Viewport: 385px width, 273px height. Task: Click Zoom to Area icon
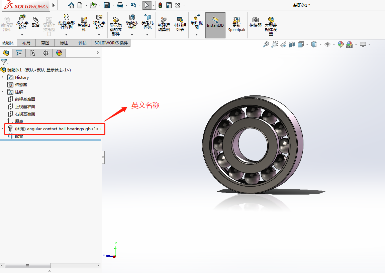point(275,44)
